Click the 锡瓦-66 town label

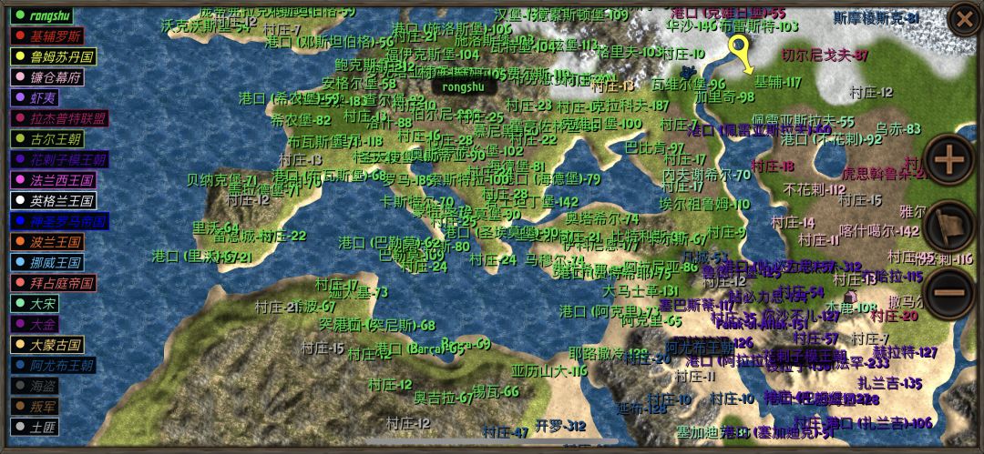click(x=496, y=392)
